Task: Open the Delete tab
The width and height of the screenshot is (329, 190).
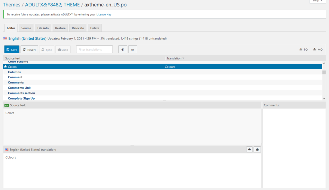Action: [95, 28]
